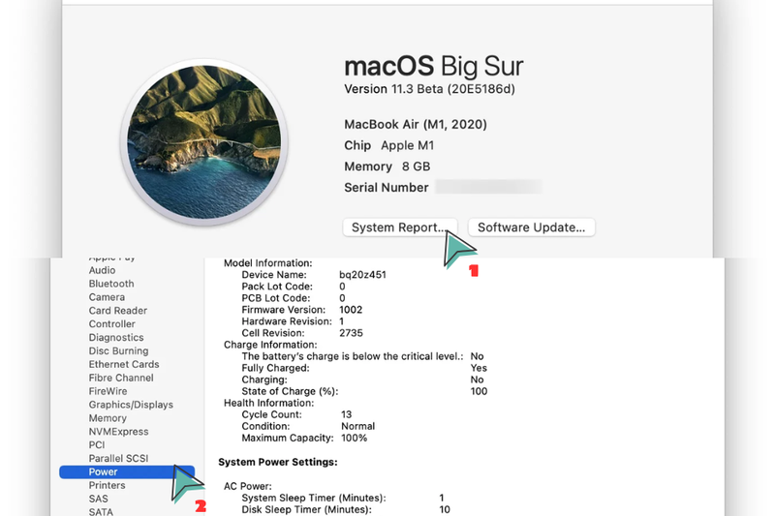Select Audio in the sidebar
Image resolution: width=775 pixels, height=516 pixels.
click(102, 270)
